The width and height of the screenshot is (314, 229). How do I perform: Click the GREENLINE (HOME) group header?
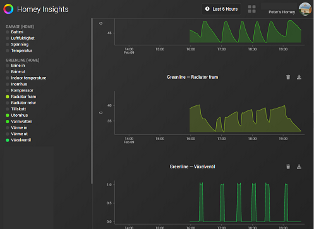tap(23, 61)
